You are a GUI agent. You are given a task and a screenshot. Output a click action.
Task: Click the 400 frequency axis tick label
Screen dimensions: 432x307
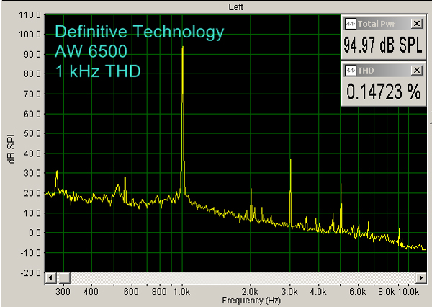[91, 292]
